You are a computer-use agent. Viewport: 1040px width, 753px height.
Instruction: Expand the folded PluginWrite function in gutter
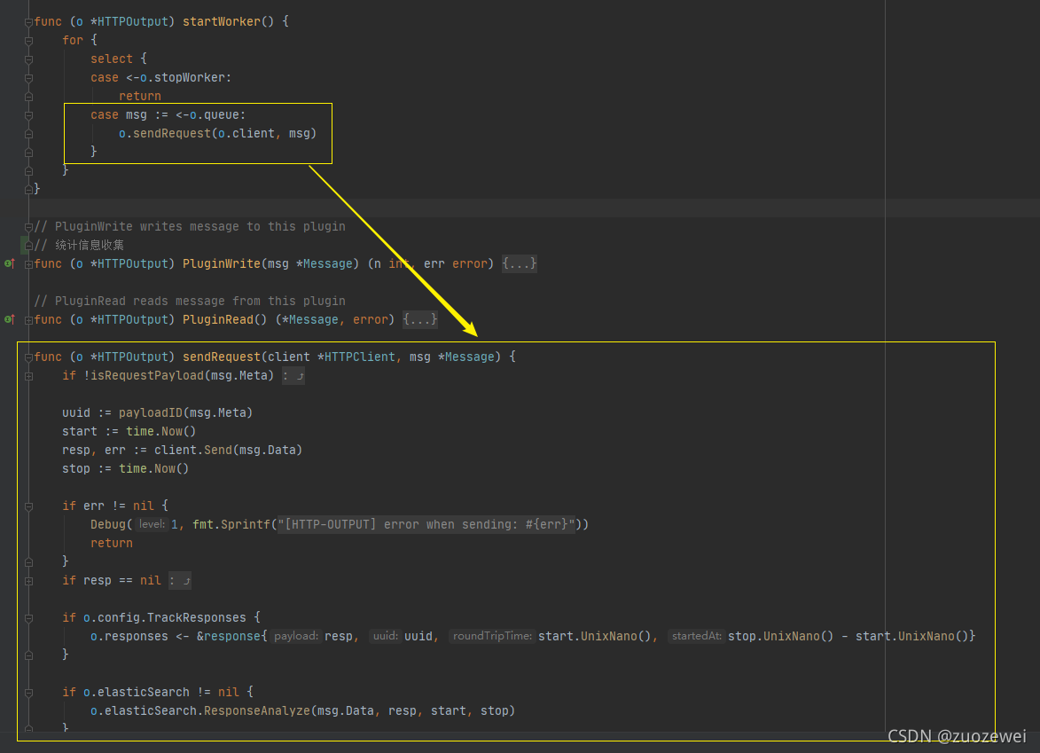28,264
